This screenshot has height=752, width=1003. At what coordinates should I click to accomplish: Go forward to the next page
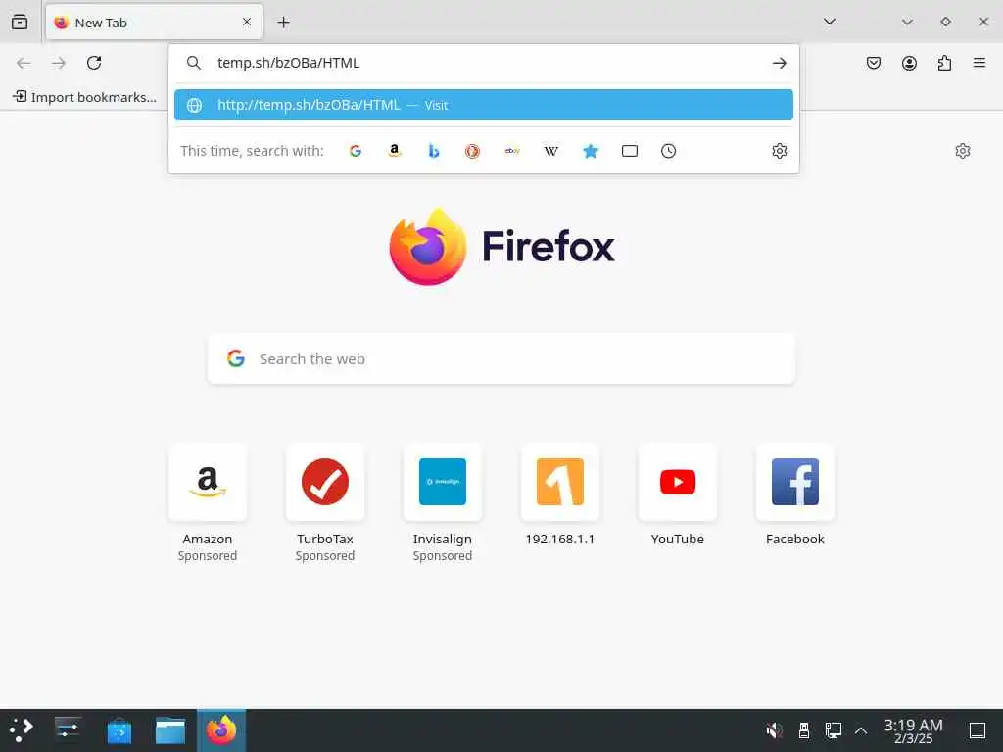tap(59, 63)
